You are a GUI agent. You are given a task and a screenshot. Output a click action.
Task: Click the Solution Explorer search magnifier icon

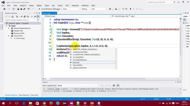(x=38, y=20)
